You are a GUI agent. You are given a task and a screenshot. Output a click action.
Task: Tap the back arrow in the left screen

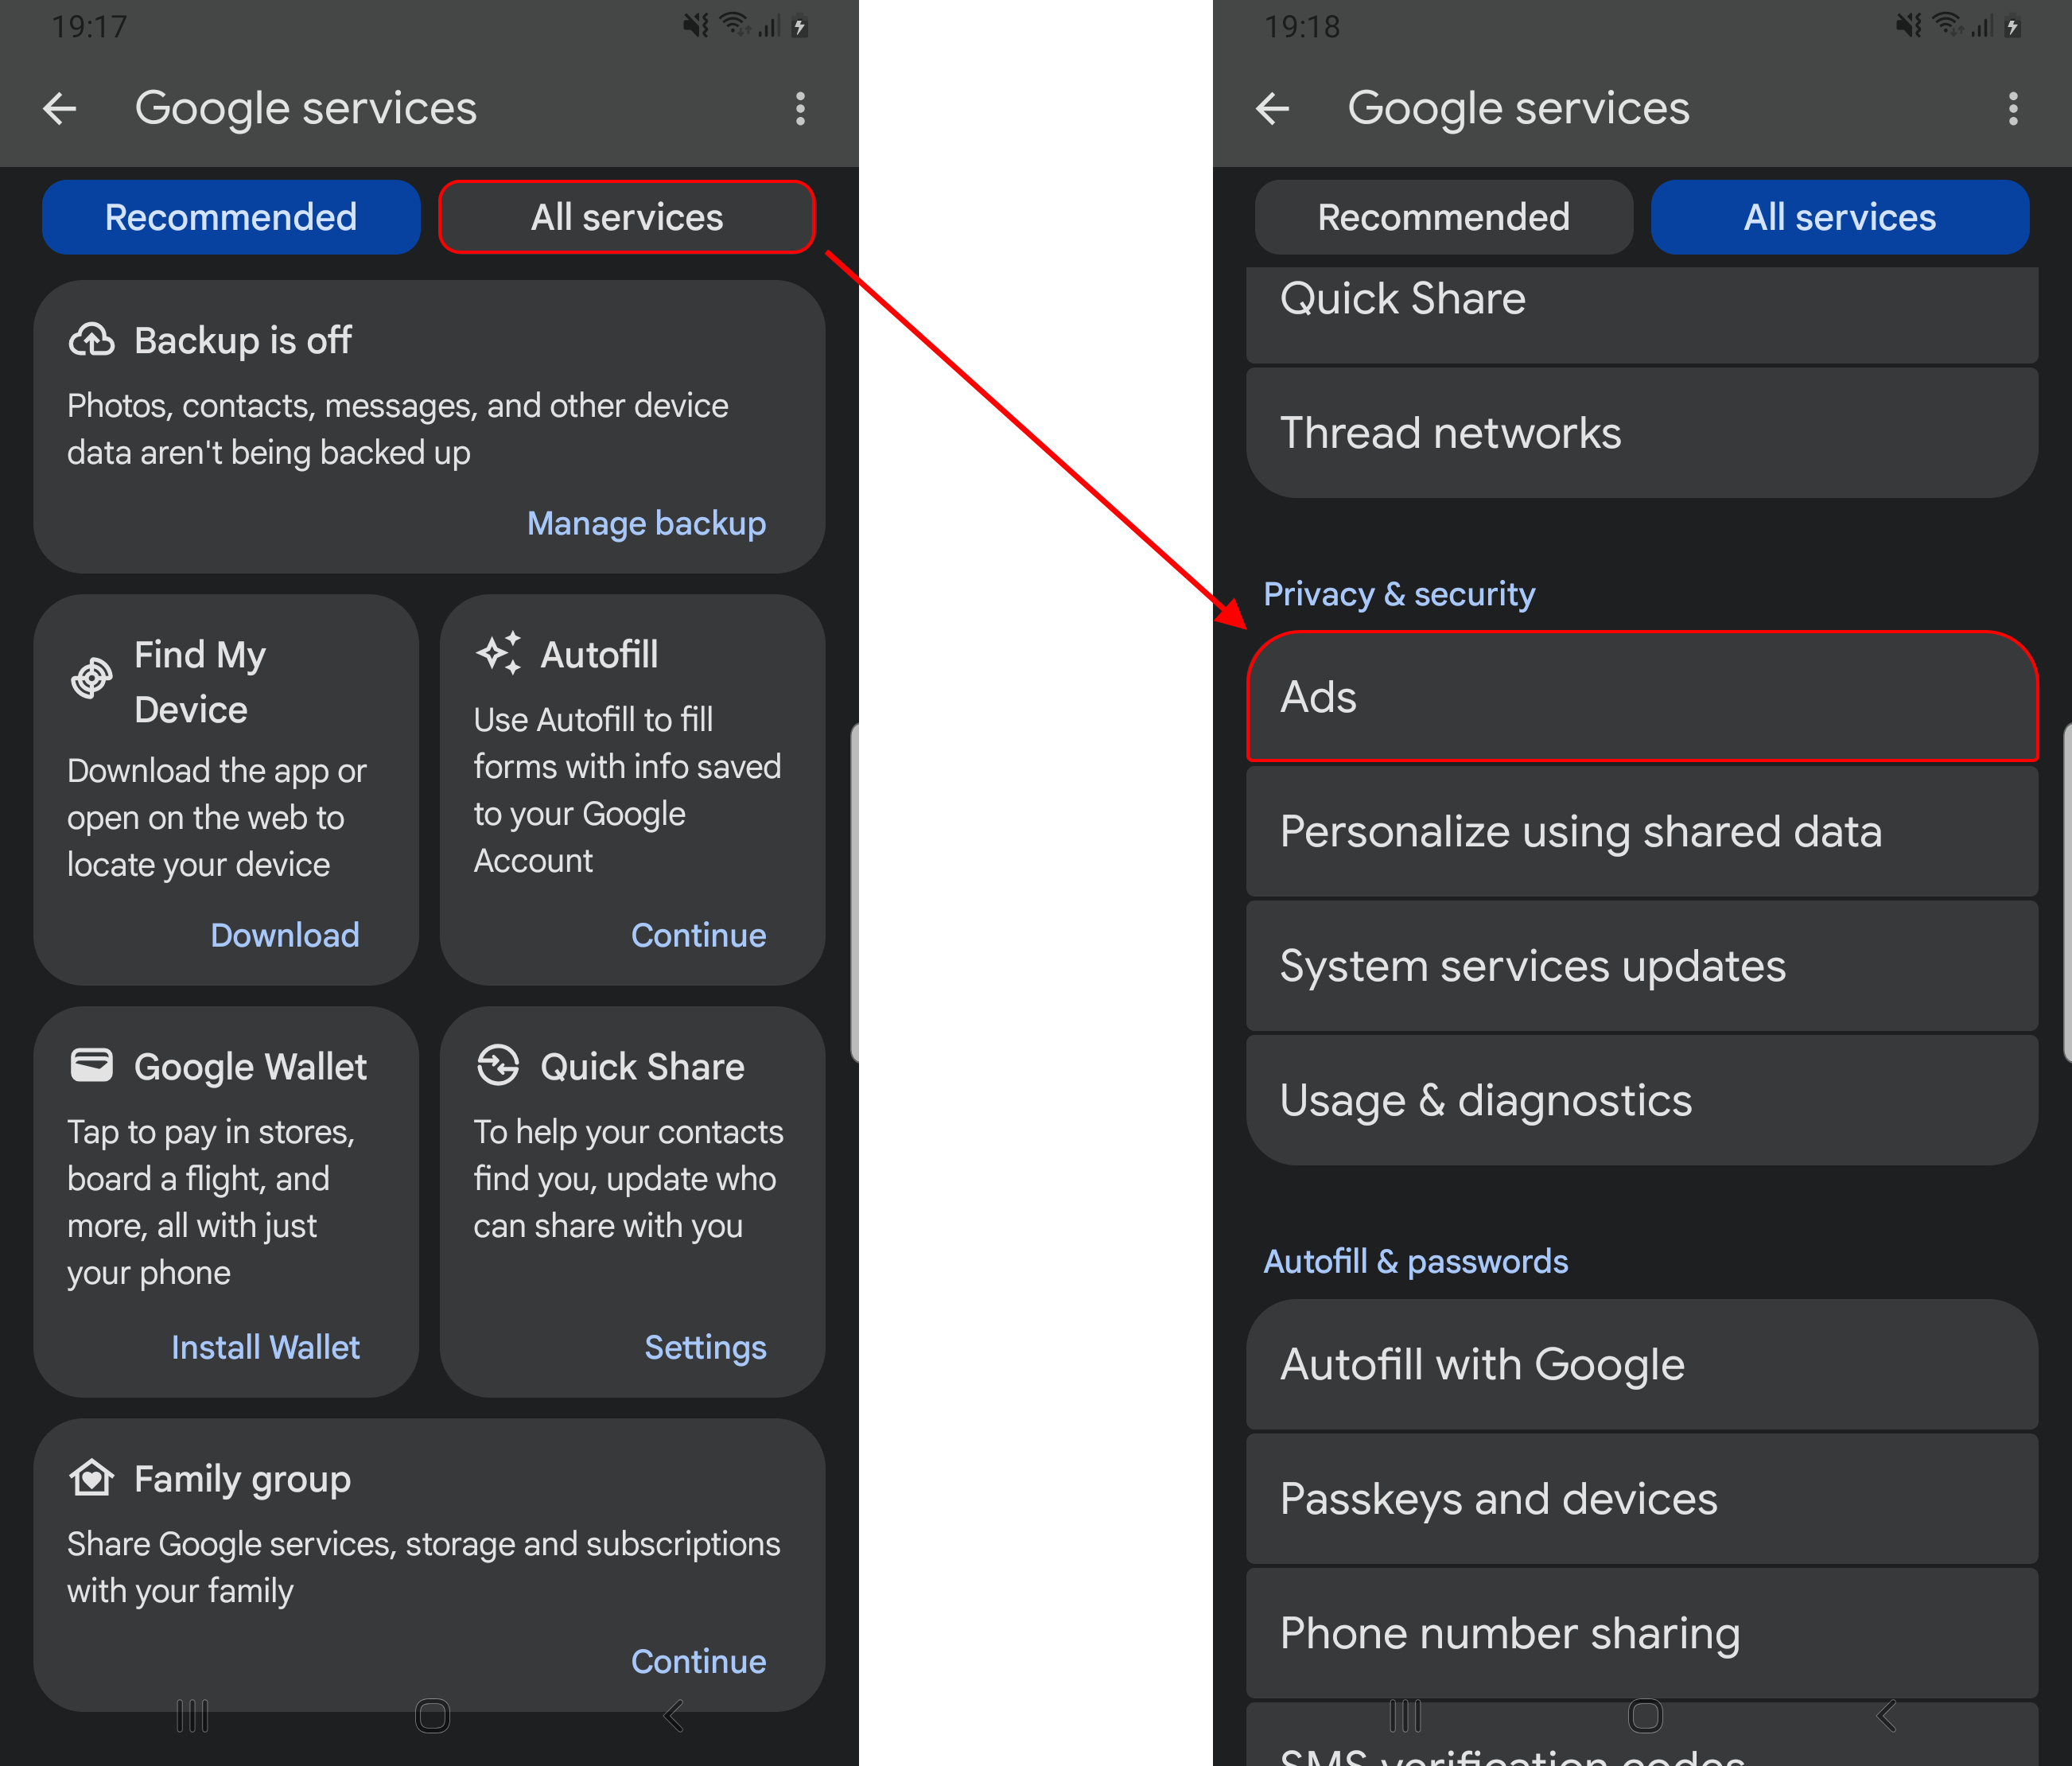60,108
